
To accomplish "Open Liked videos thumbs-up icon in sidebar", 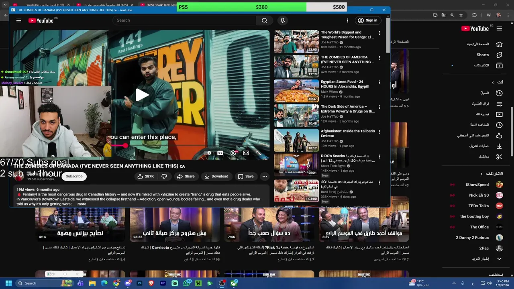I will click(x=499, y=135).
